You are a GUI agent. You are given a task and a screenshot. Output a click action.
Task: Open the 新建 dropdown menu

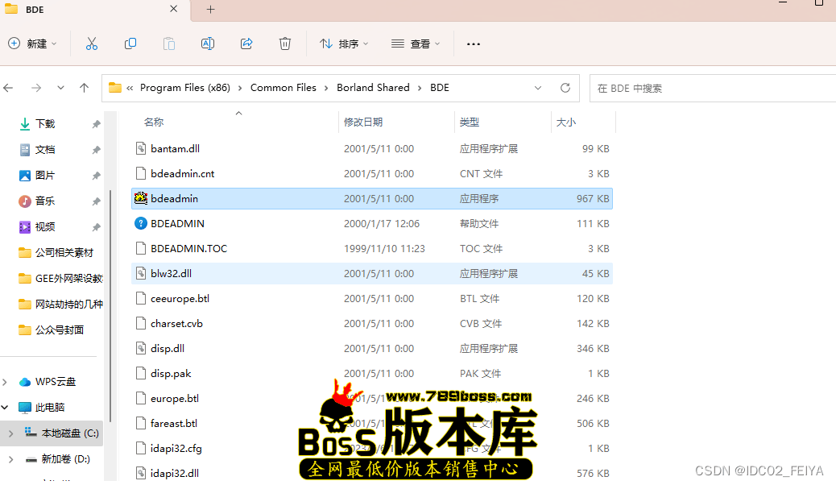33,44
